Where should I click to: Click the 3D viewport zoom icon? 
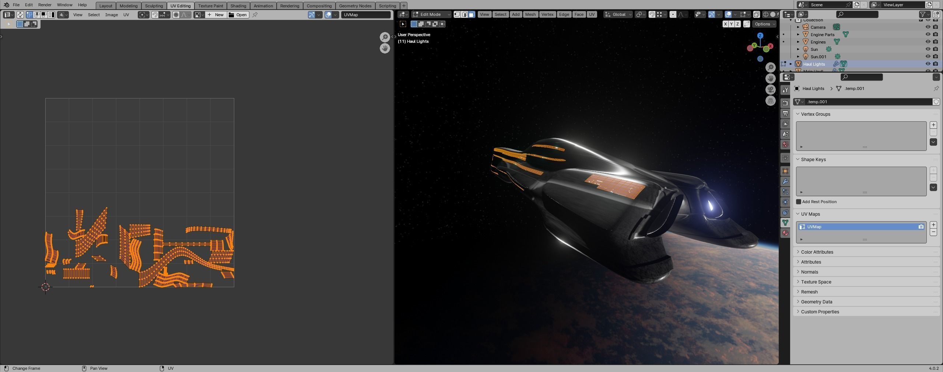point(770,67)
